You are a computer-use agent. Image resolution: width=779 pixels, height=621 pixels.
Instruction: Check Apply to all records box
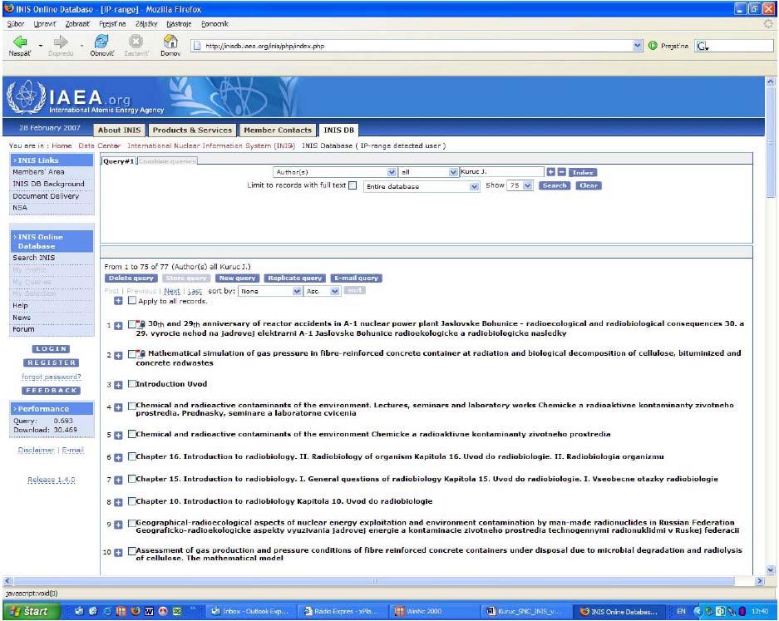coord(131,300)
